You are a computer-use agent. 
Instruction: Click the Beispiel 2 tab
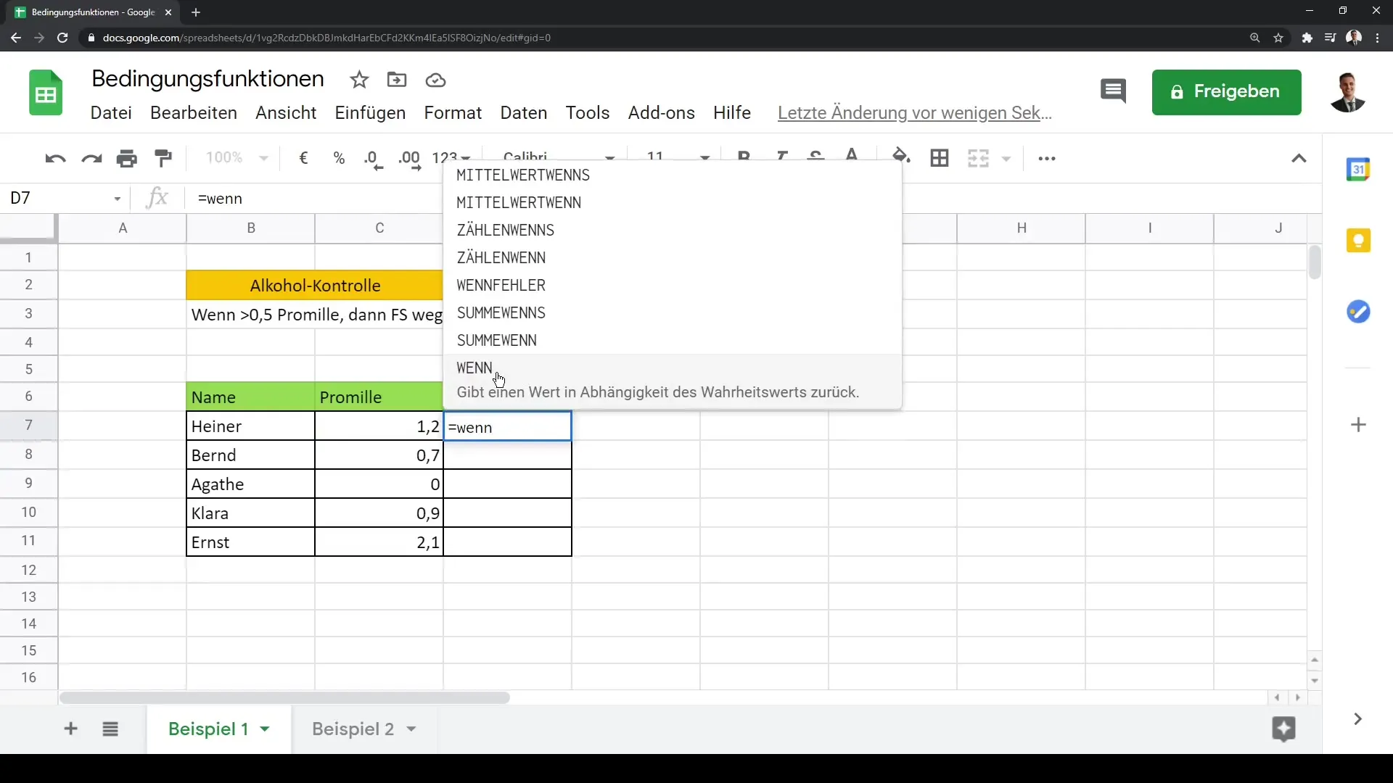point(352,729)
